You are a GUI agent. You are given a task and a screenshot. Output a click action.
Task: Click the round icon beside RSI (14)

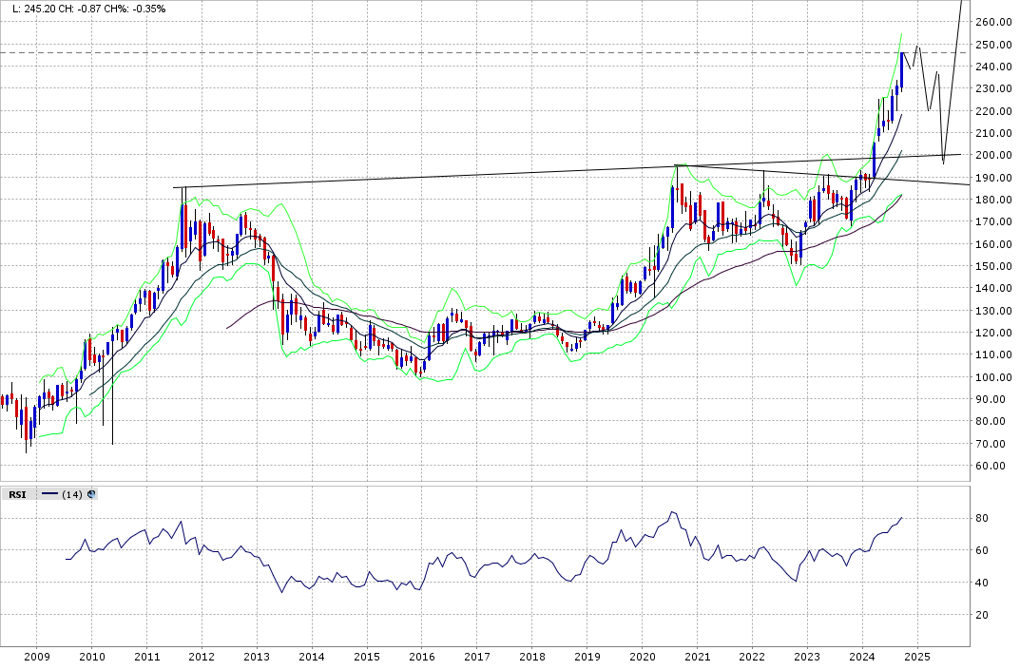point(91,494)
